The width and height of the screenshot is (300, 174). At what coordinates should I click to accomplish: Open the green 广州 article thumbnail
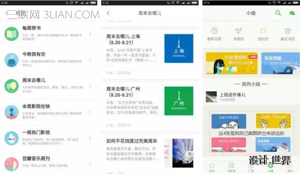[x=179, y=101]
